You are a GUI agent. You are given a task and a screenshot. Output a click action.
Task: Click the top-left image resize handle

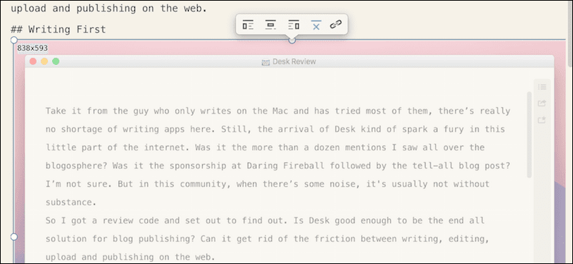pyautogui.click(x=14, y=39)
